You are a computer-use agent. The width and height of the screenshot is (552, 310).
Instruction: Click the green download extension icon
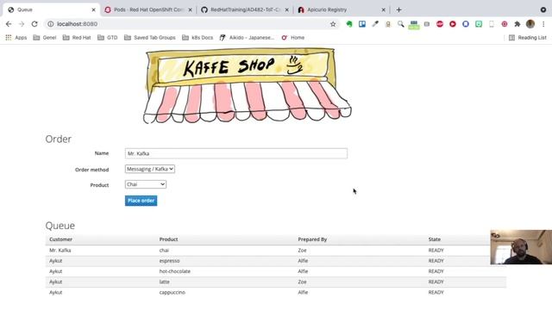(479, 24)
